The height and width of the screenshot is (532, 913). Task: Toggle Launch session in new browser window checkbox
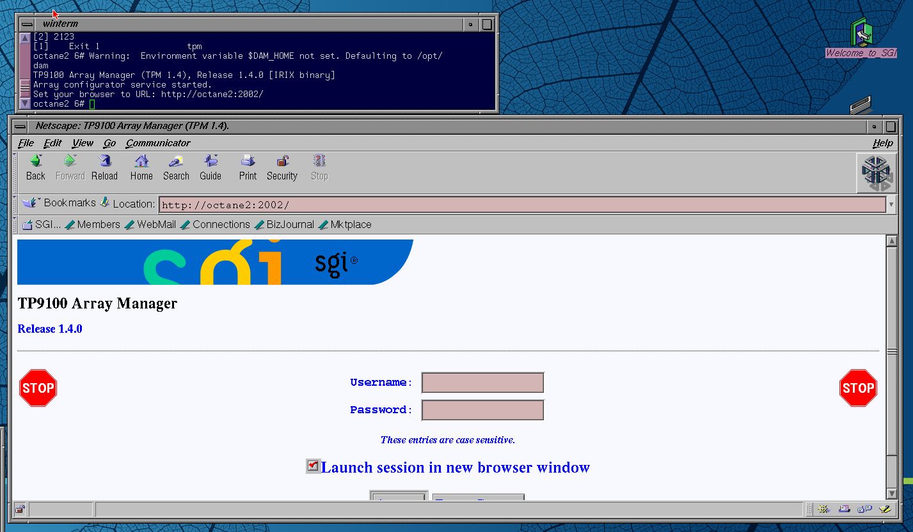[x=313, y=466]
